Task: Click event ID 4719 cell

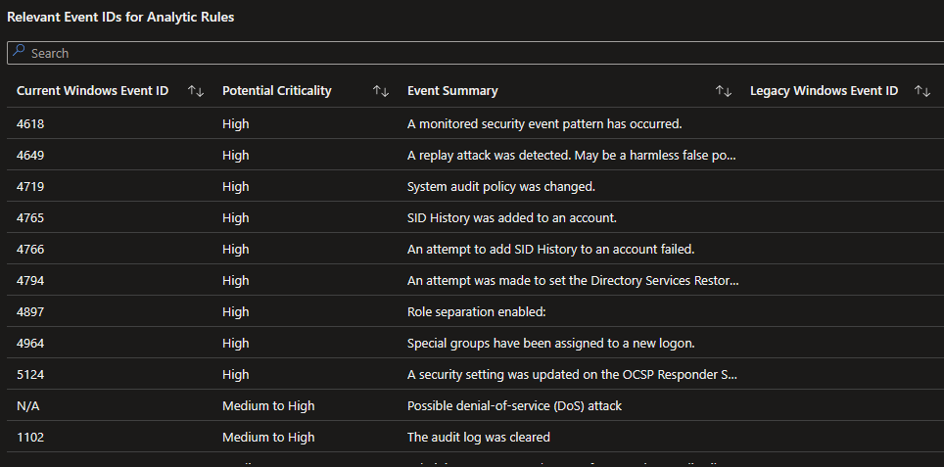Action: click(x=30, y=186)
